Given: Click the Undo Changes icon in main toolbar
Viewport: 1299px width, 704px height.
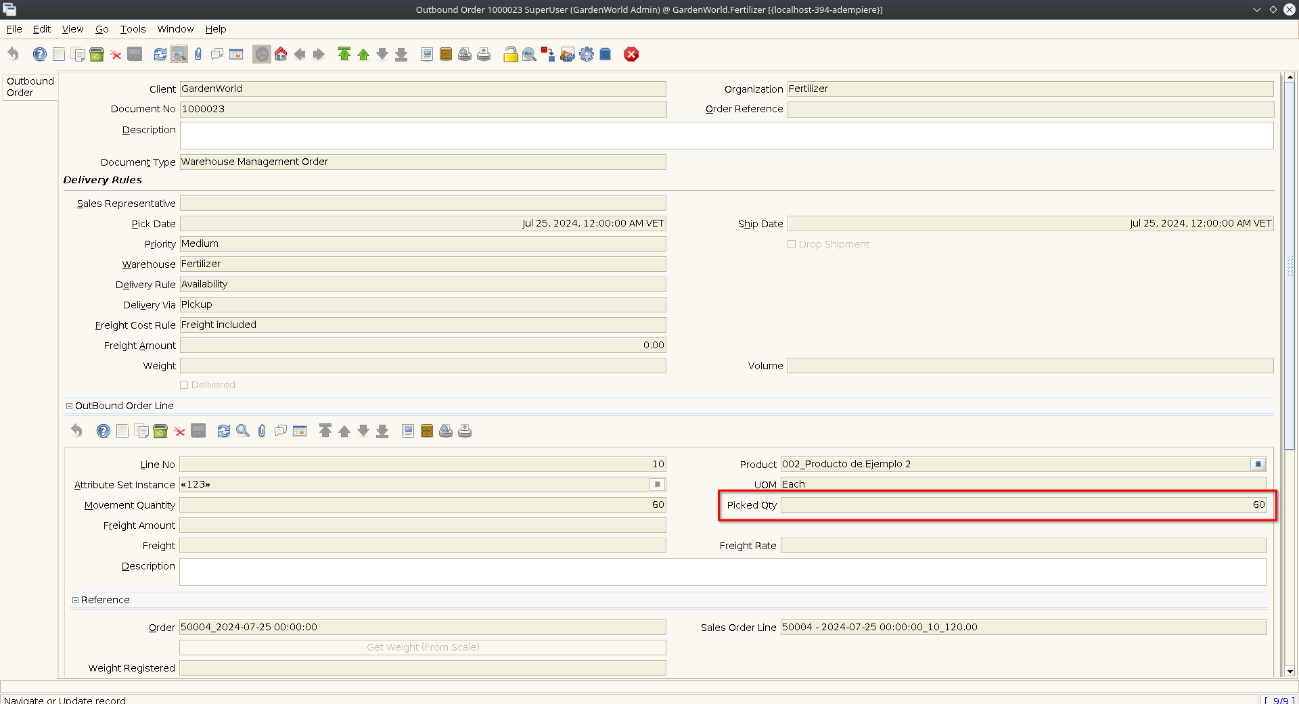Looking at the screenshot, I should click(13, 54).
